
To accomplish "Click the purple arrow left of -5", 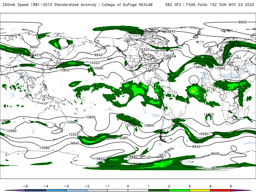I will [15, 190].
